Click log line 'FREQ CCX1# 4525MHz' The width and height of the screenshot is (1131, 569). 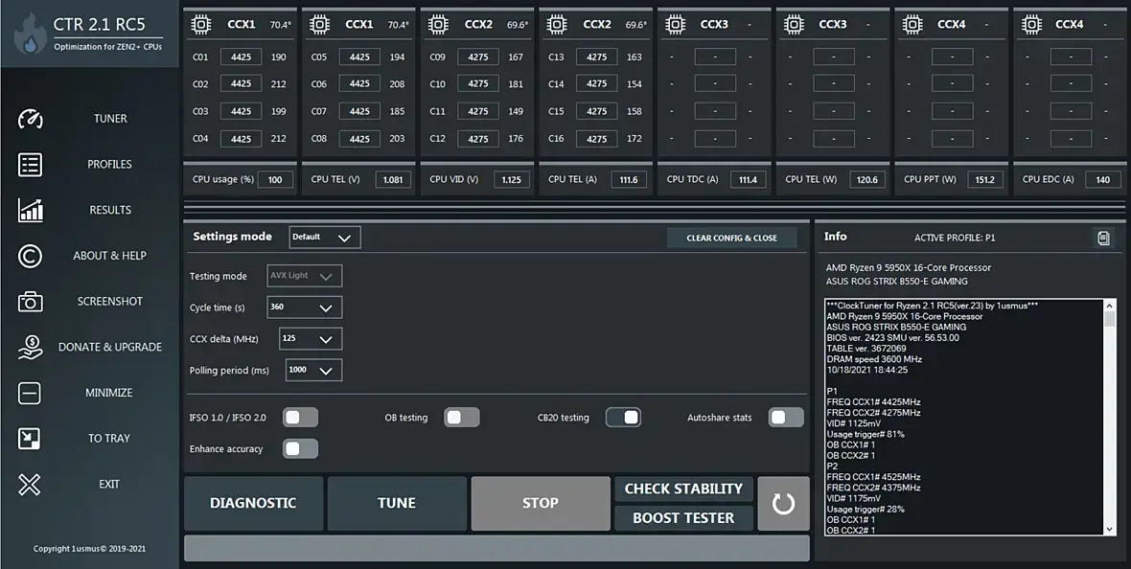873,477
